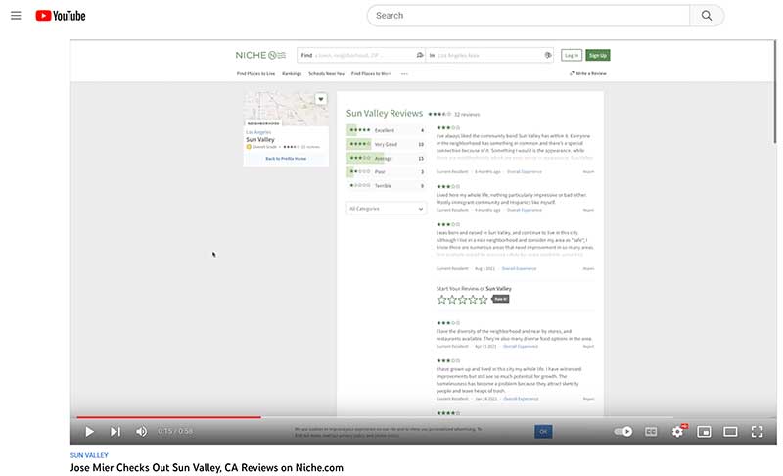Open the YouTube hamburger guide menu

click(x=16, y=16)
